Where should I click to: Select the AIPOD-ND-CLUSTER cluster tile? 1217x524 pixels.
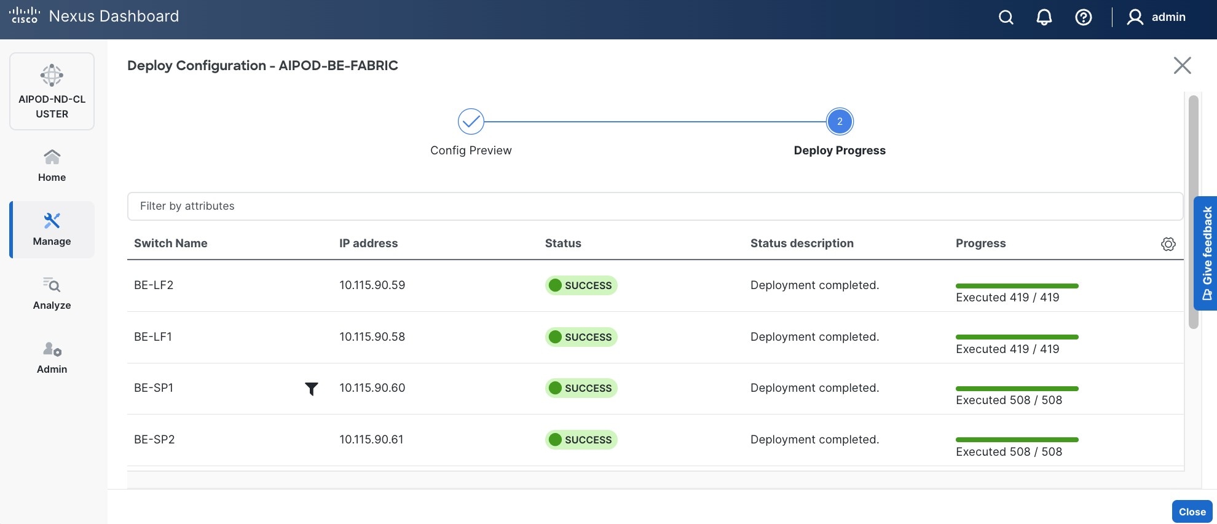(x=52, y=91)
